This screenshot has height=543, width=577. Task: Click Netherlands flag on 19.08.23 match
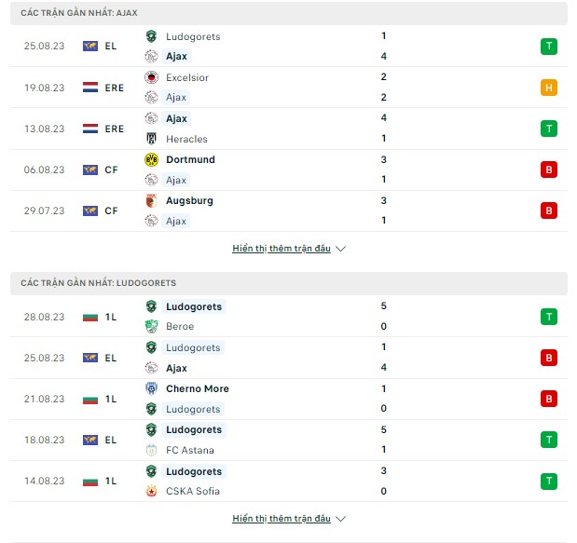tap(90, 88)
